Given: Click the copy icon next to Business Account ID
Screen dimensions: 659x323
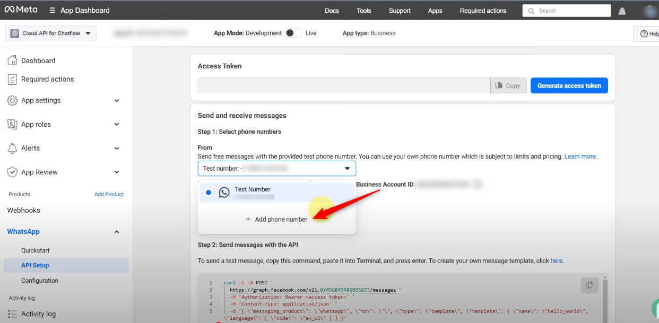Looking at the screenshot, I should tap(478, 185).
